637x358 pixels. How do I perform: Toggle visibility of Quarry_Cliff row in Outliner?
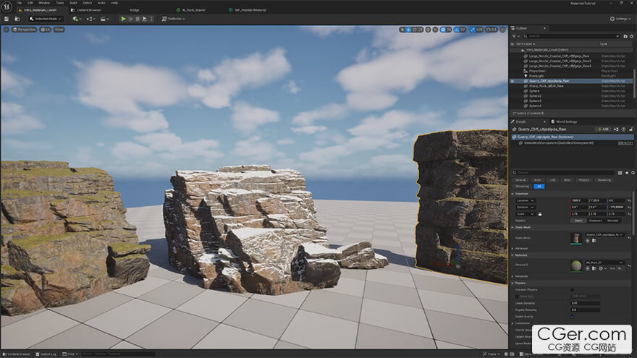pyautogui.click(x=512, y=81)
